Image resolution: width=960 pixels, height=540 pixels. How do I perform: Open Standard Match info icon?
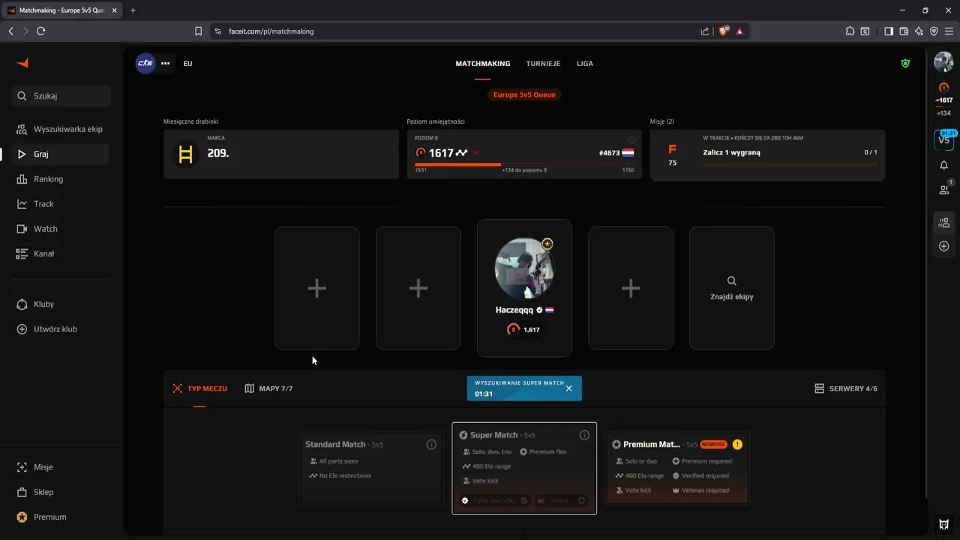[x=431, y=445]
